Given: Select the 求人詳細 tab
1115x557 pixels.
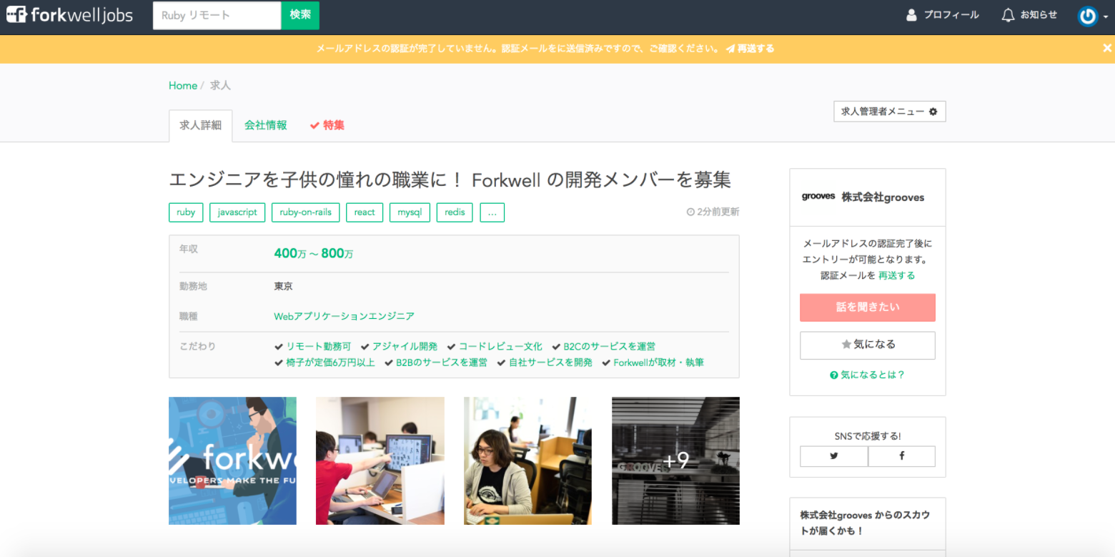Looking at the screenshot, I should pos(201,126).
